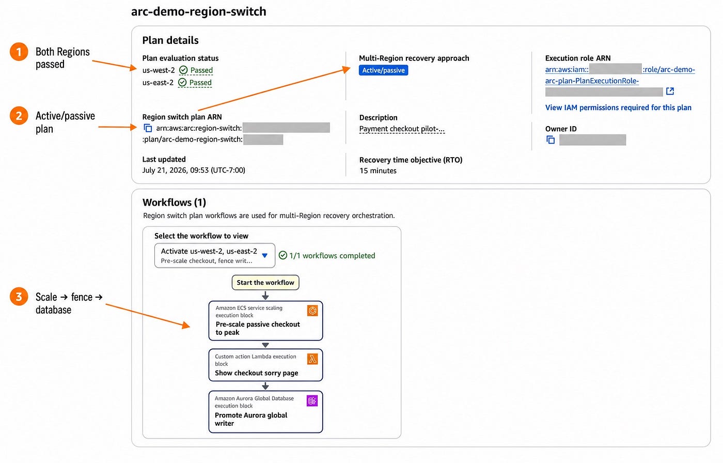The height and width of the screenshot is (463, 723).
Task: Select Show checkout sorry page block
Action: pyautogui.click(x=265, y=365)
